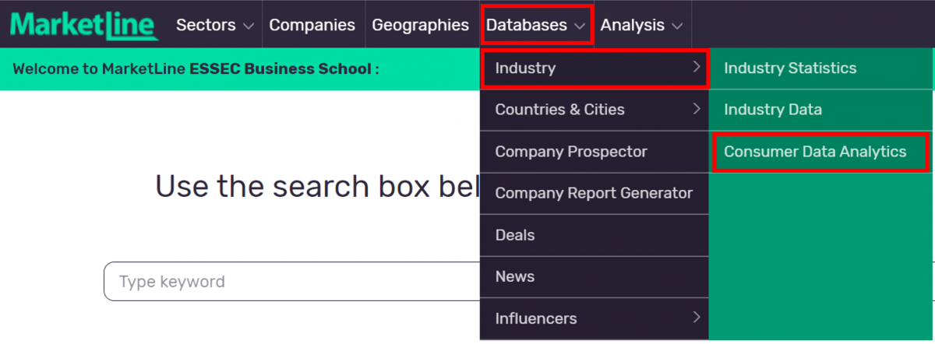This screenshot has width=935, height=344.
Task: Open Industry Statistics
Action: [822, 68]
